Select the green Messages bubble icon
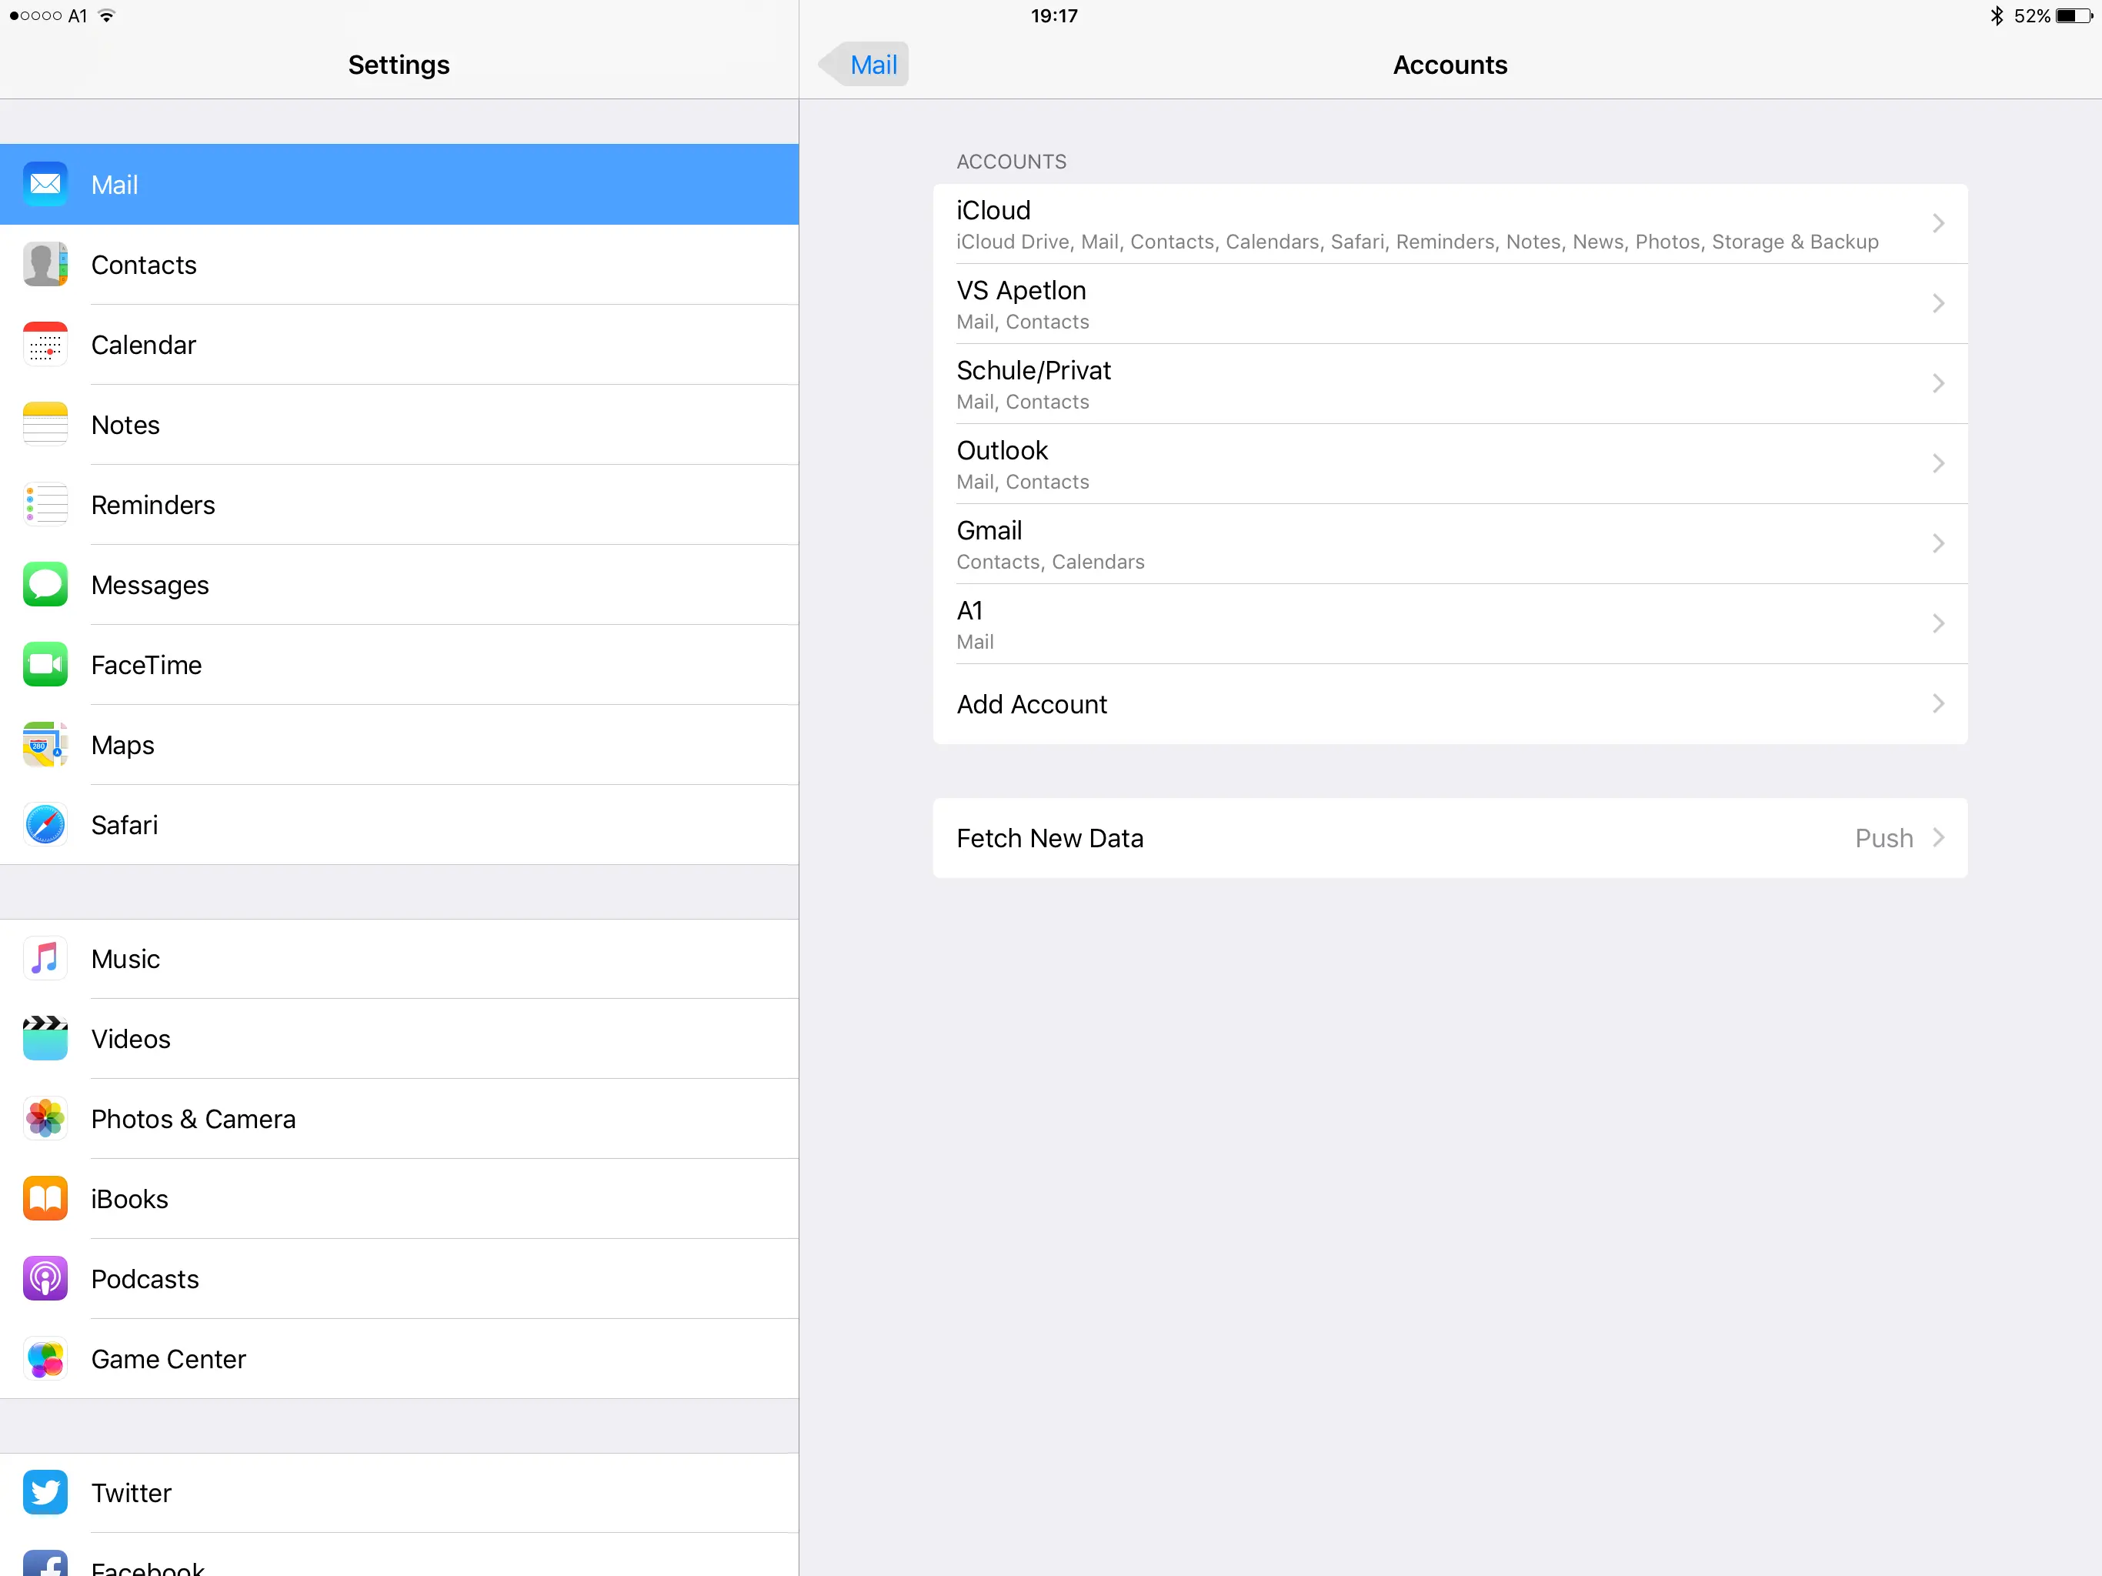Viewport: 2102px width, 1576px height. pyautogui.click(x=45, y=585)
